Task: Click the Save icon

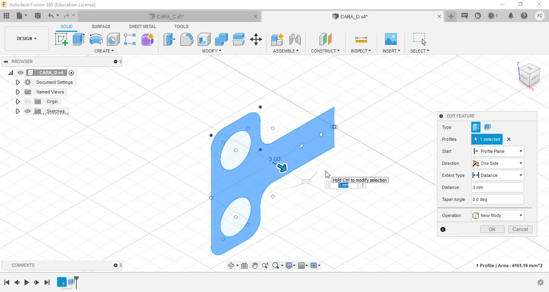Action: coord(38,16)
